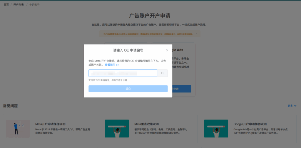
Task: Dismiss the orange notice banner
Action: [196, 34]
